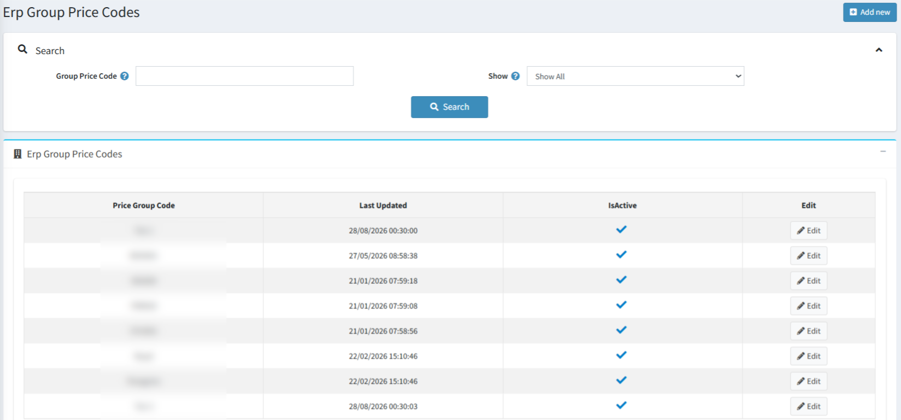This screenshot has width=901, height=420.
Task: Edit the row updated 28/08/2026 00:30:00
Action: pyautogui.click(x=809, y=231)
